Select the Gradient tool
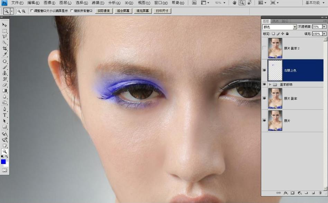 [x=4, y=91]
